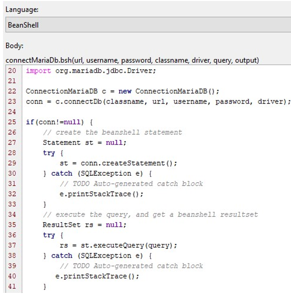Image resolution: width=291 pixels, height=303 pixels.
Task: Click the st = conn.createStatement() line
Action: coord(118,163)
